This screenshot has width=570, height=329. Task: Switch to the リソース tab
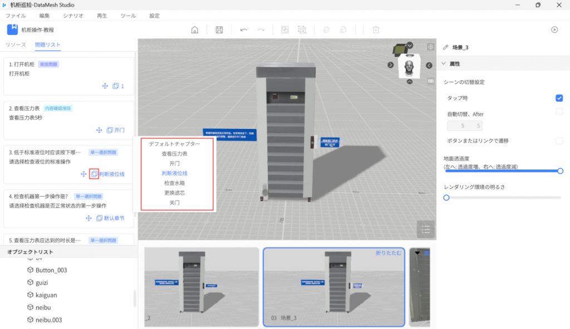[x=16, y=44]
